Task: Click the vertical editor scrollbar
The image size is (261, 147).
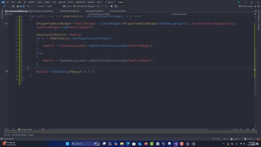Action: click(x=255, y=72)
